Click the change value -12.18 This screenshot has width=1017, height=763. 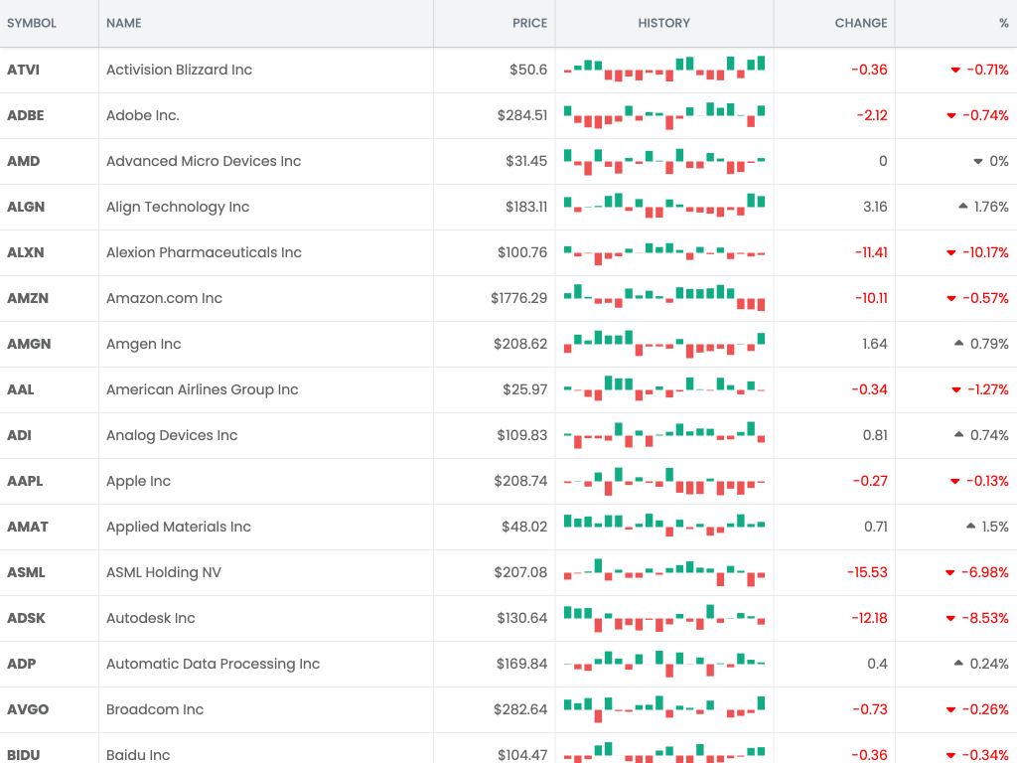869,618
